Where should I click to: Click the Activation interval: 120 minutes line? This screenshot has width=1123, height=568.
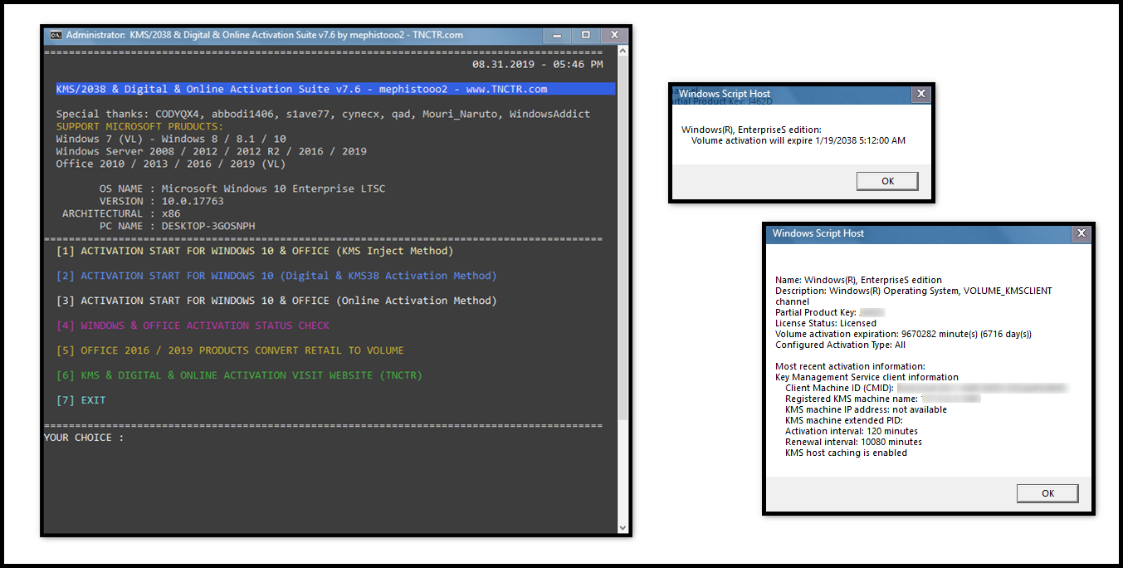(852, 431)
